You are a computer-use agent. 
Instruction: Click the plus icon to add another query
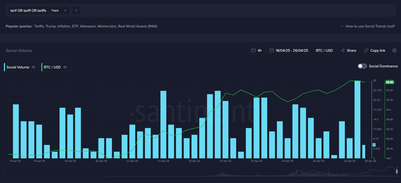coord(76,10)
